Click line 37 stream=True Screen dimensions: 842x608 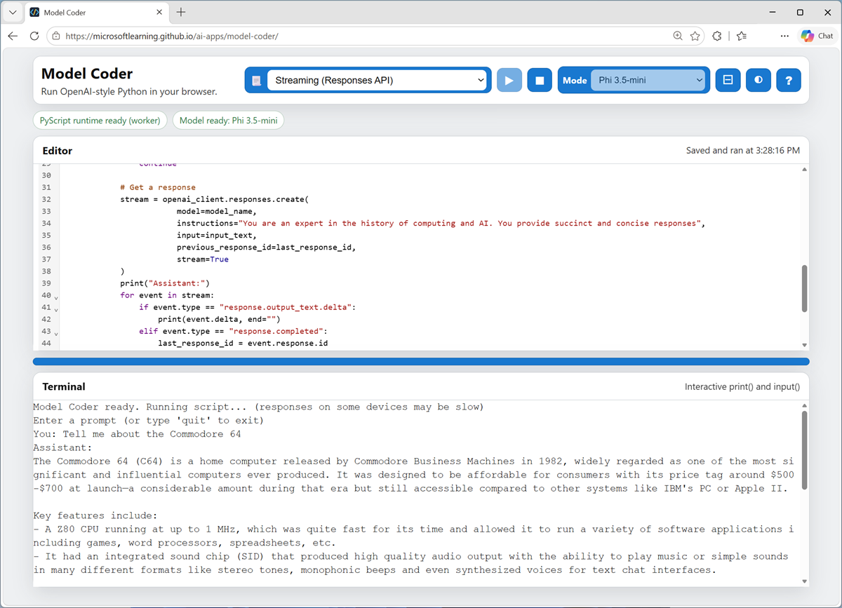point(202,259)
